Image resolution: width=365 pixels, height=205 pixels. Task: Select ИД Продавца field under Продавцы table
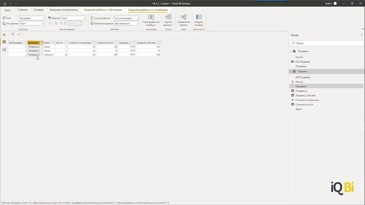click(303, 61)
